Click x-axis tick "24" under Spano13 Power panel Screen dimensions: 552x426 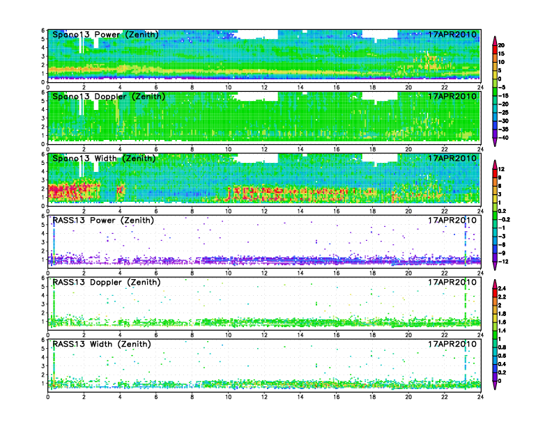(x=480, y=88)
